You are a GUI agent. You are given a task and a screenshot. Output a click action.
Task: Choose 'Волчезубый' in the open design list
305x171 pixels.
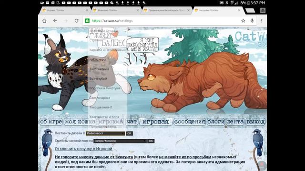coord(107,78)
